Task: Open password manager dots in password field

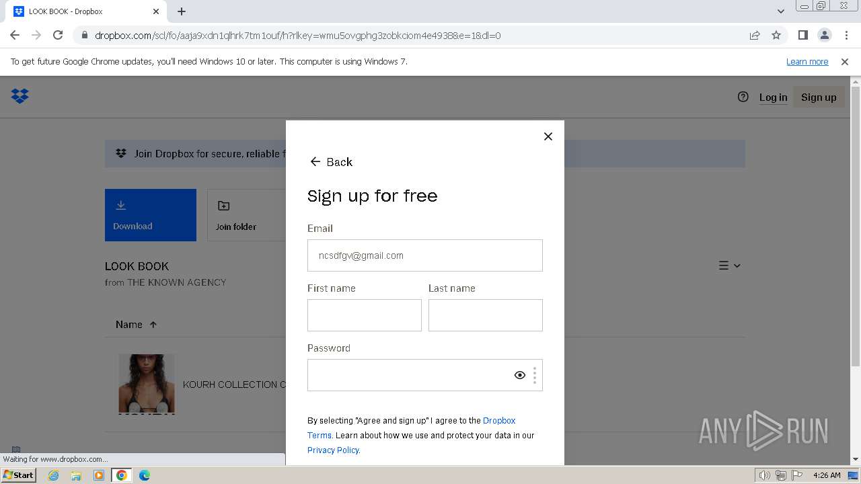Action: (535, 375)
